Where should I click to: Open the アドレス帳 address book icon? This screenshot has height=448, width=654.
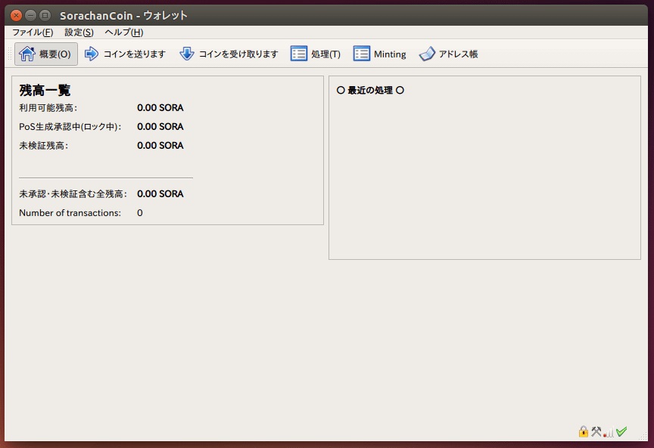point(427,54)
